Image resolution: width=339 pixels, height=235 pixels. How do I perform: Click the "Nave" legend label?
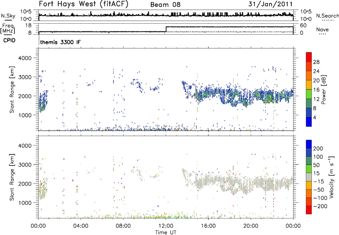322,30
